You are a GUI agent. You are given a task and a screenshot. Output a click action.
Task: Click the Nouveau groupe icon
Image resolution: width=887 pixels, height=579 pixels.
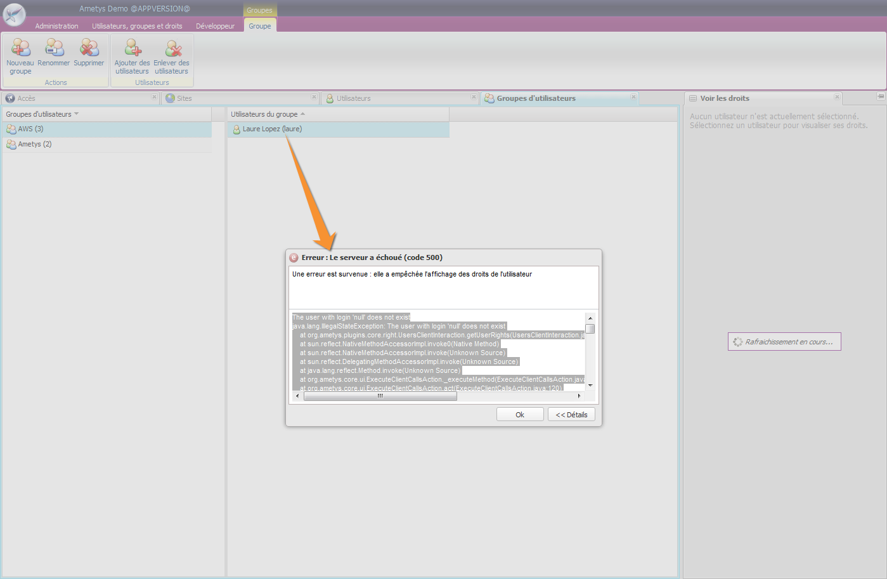20,48
